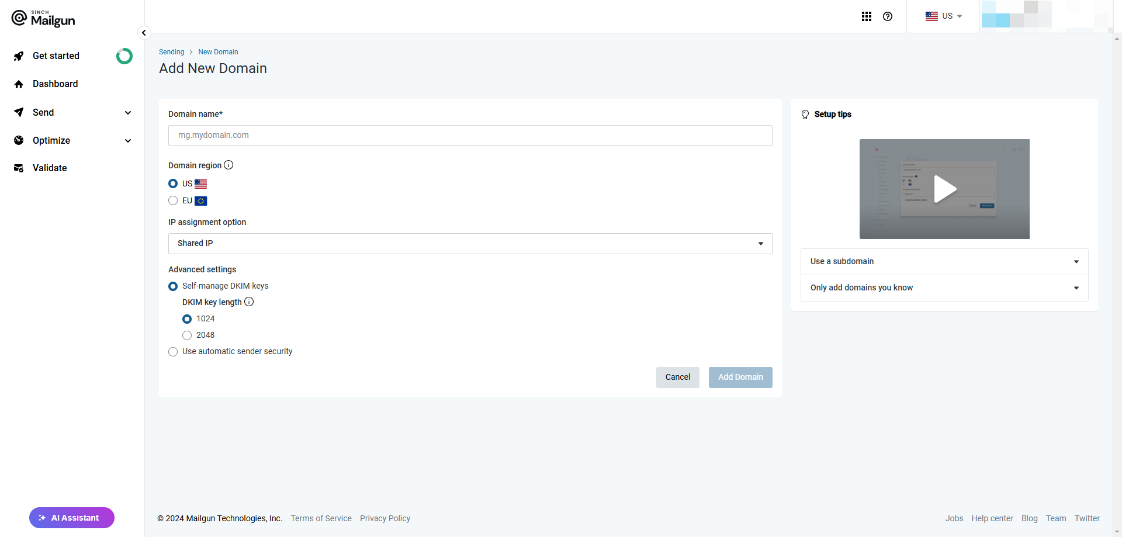The width and height of the screenshot is (1122, 537).
Task: Open Get started in the sidebar
Action: click(x=56, y=56)
